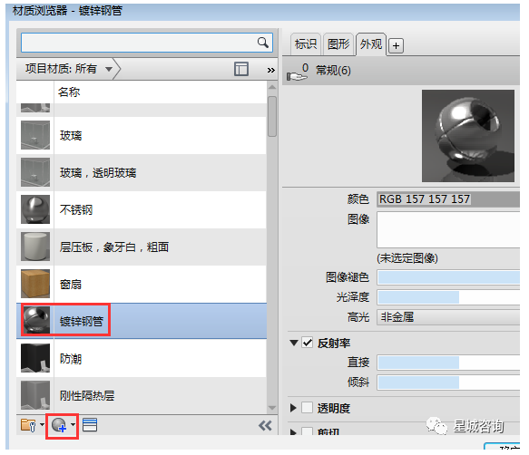Screen dimensions: 529x455
Task: Click the 防潮 black thumbnail
Action: pyautogui.click(x=35, y=358)
